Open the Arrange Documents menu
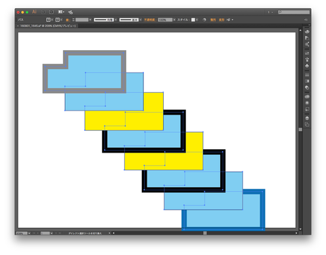326x255 pixels. [61, 12]
